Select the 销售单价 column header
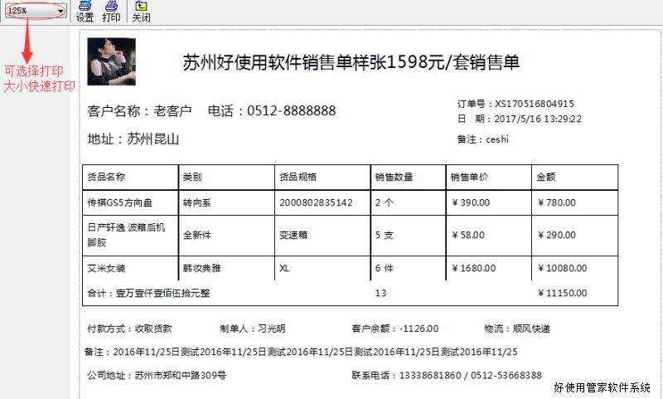The height and width of the screenshot is (399, 663). (469, 177)
